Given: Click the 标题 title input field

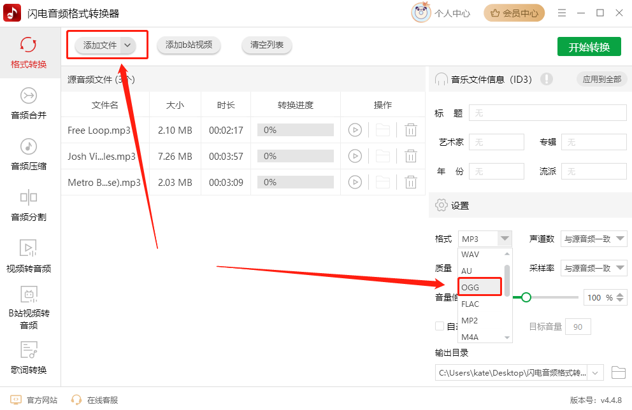Looking at the screenshot, I should pos(547,113).
